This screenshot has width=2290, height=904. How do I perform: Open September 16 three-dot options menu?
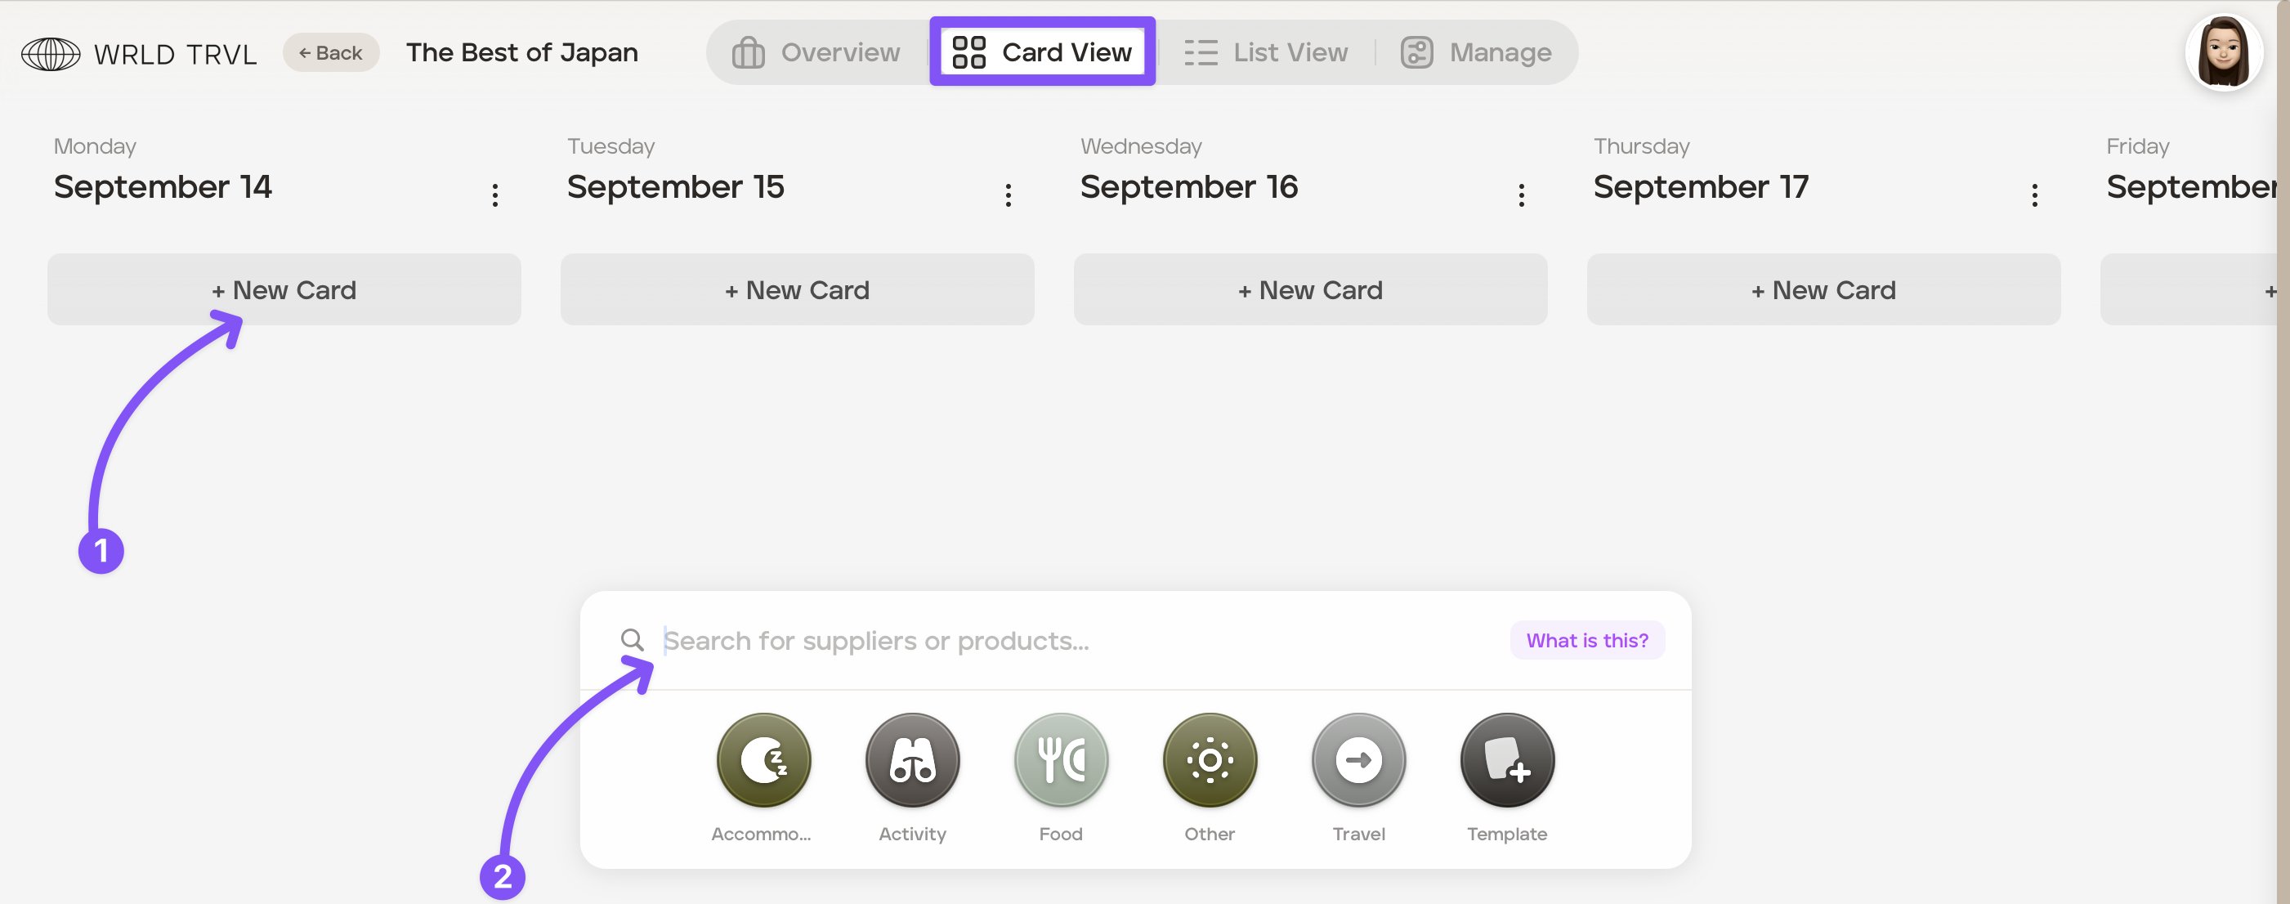tap(1521, 195)
